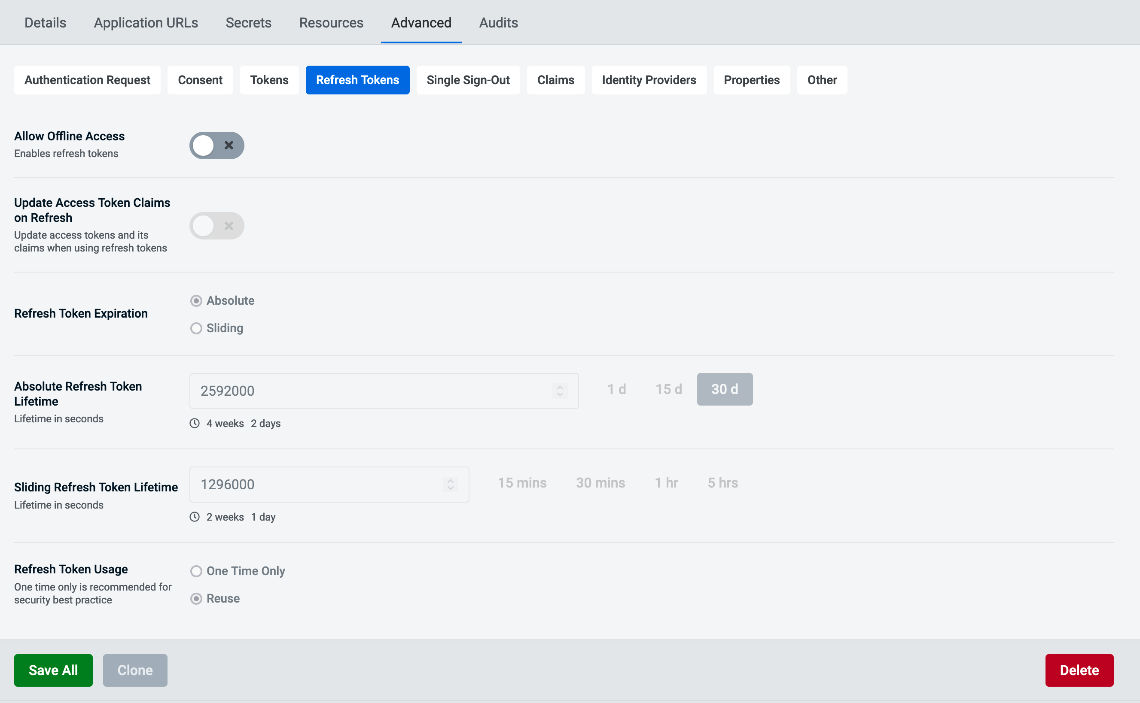Open the Audits tab
The image size is (1140, 703).
(x=498, y=22)
